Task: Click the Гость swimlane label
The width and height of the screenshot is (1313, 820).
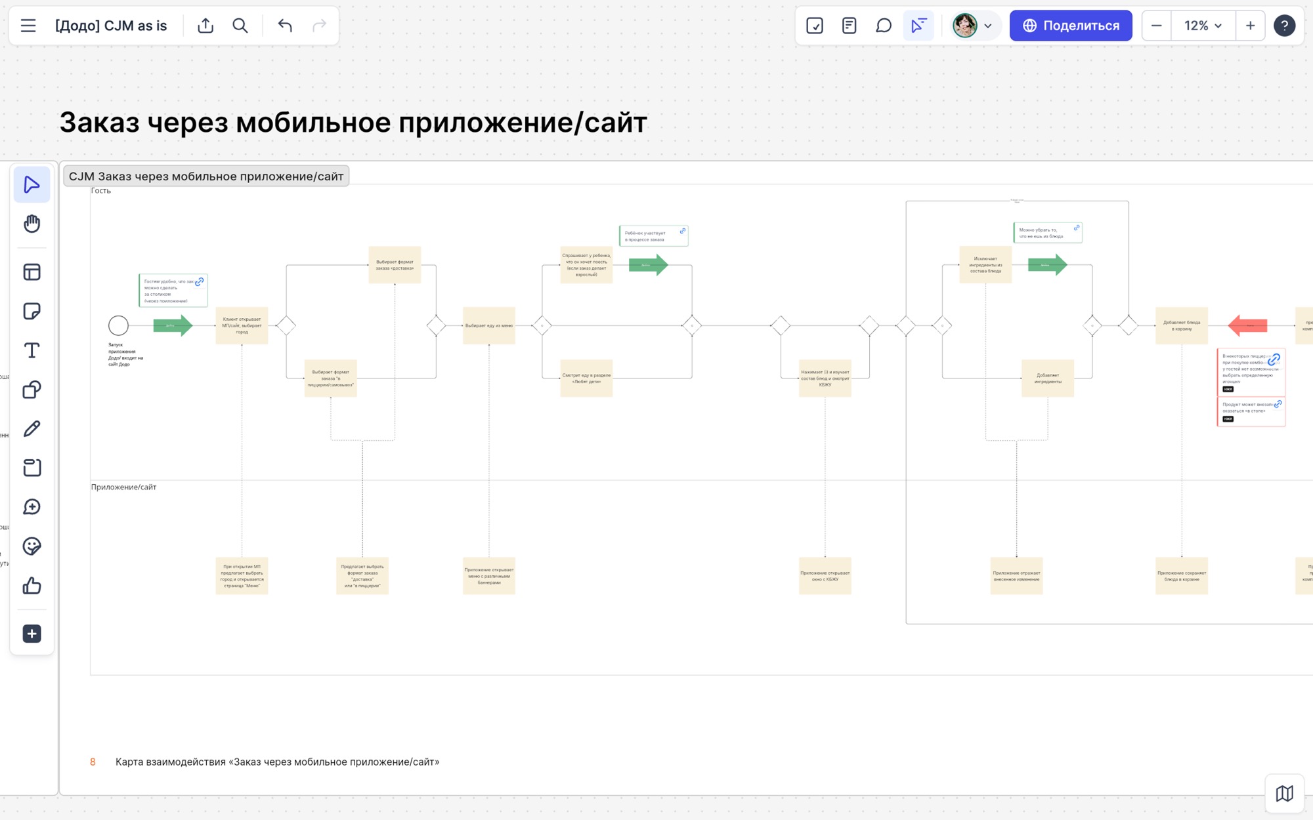Action: [x=101, y=191]
